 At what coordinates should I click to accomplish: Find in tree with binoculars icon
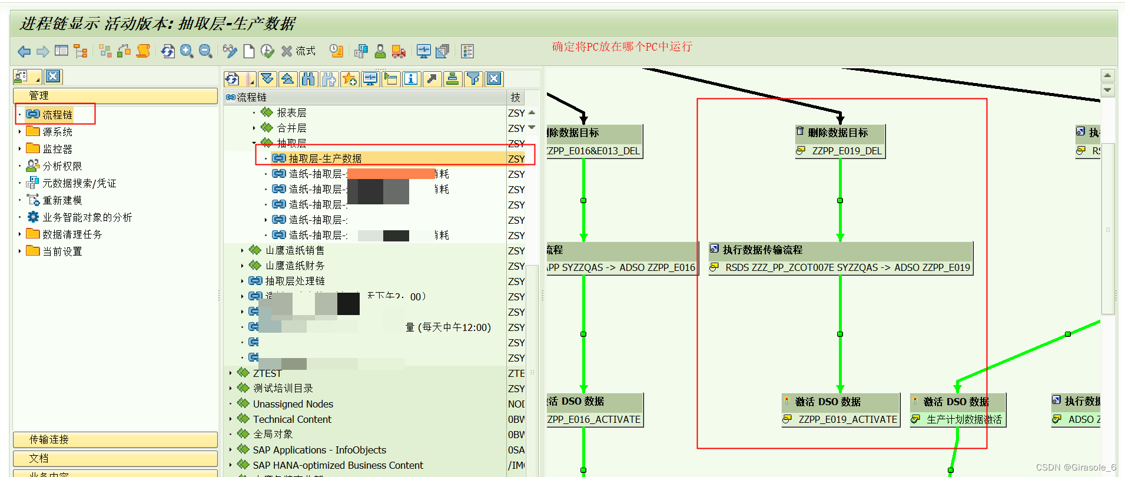(x=308, y=79)
